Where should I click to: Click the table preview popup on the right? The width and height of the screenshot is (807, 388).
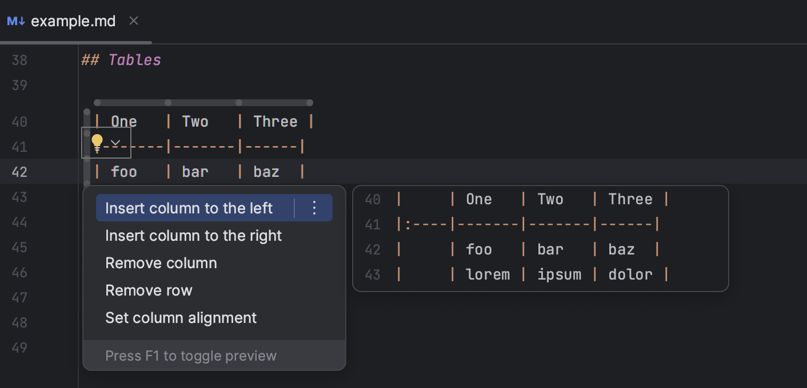pyautogui.click(x=541, y=239)
